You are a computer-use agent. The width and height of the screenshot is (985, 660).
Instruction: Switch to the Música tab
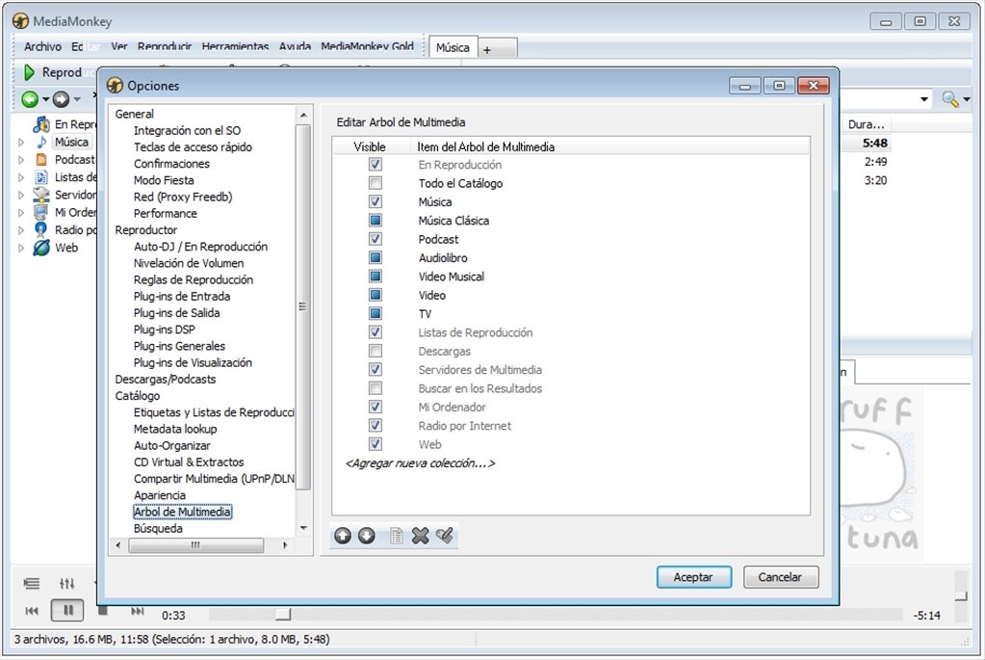point(453,48)
